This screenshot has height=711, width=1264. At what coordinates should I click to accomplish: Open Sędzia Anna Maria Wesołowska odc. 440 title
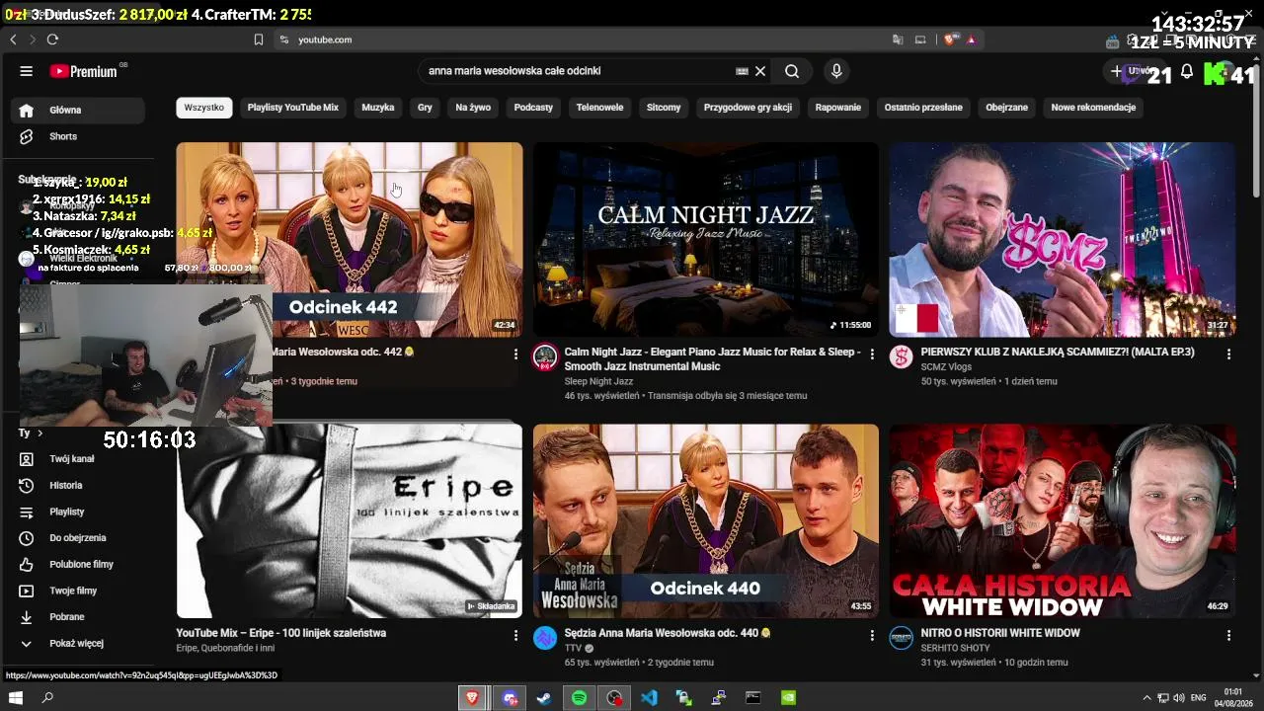tap(668, 633)
